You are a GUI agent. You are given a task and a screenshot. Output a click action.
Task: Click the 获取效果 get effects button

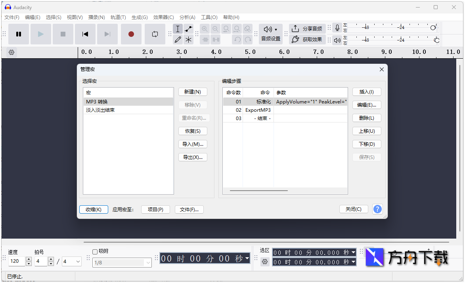307,40
